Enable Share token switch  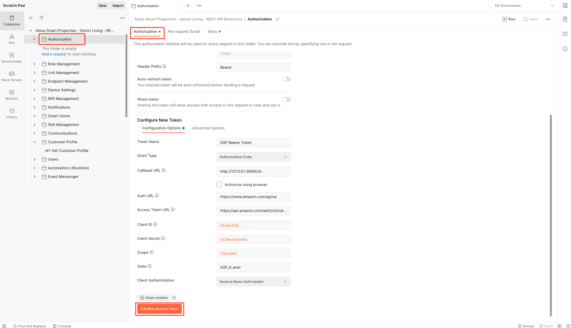point(287,99)
